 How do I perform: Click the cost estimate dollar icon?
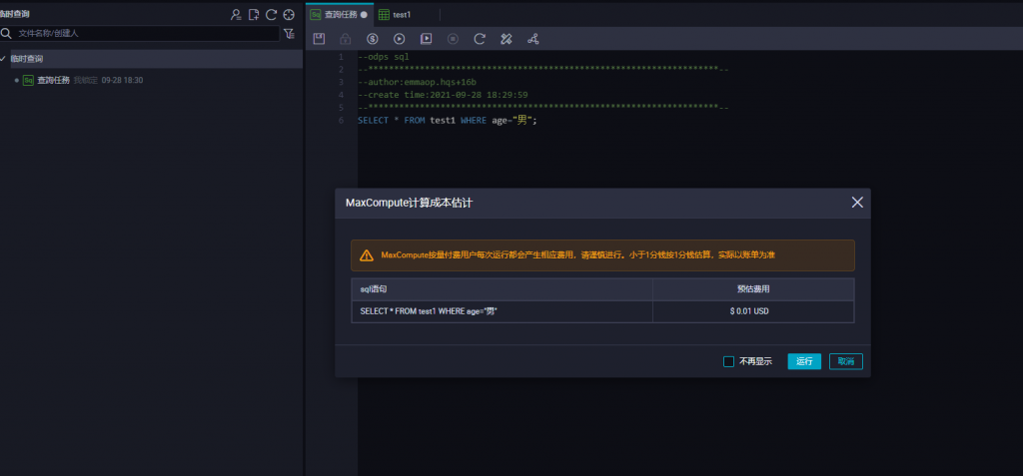[372, 39]
